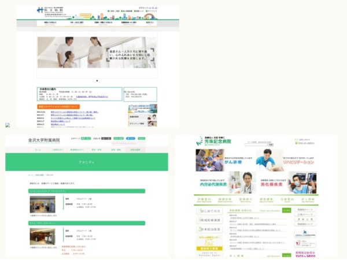This screenshot has height=260, width=347.
Task: Select the 教育・研究 nav item
Action: [96, 150]
